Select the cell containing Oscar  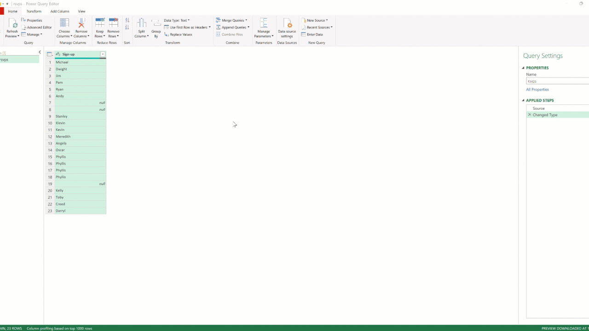click(x=81, y=150)
